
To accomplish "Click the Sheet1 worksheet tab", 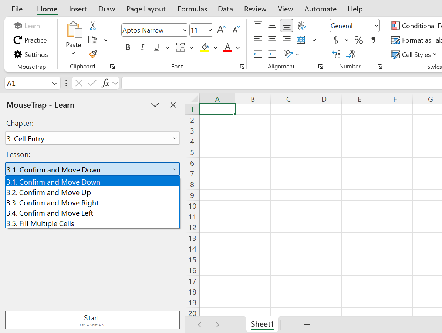I will (x=262, y=324).
